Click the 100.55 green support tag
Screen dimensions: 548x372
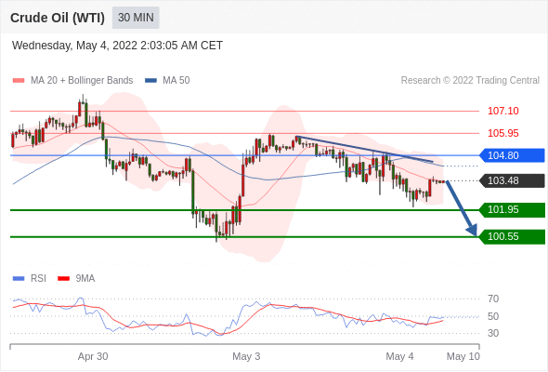tap(512, 237)
